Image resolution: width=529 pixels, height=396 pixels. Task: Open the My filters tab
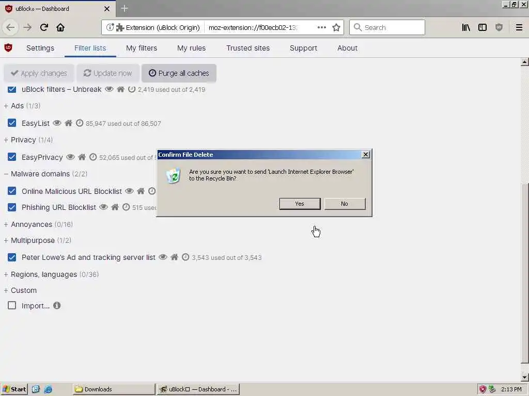point(142,48)
